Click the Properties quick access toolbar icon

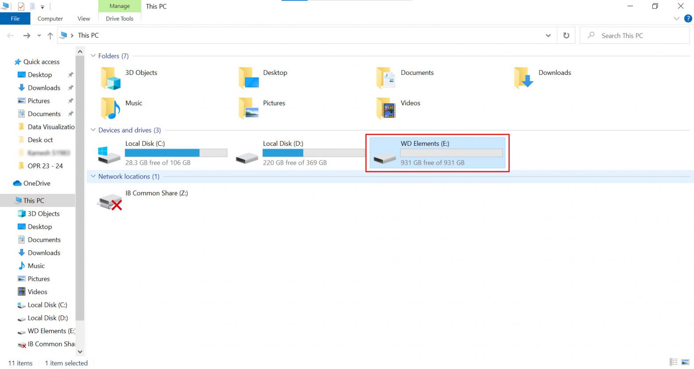[x=21, y=6]
